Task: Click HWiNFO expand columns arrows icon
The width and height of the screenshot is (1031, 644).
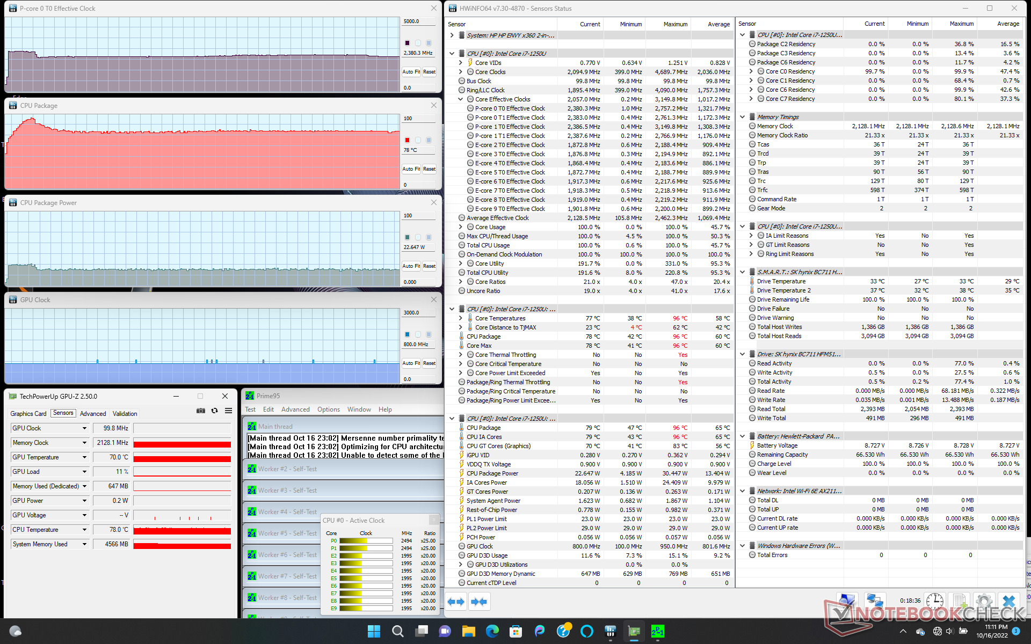Action: (456, 602)
